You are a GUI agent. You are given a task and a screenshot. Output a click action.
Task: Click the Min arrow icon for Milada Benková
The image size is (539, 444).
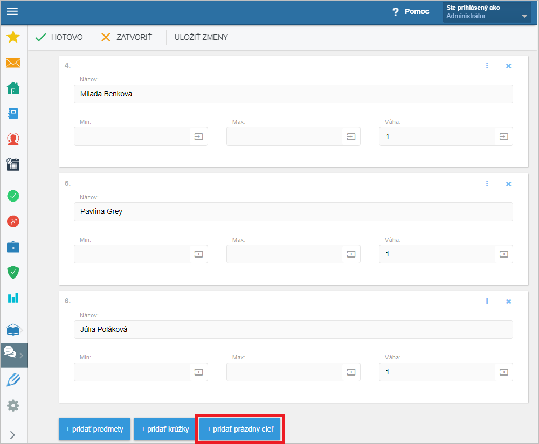[199, 136]
